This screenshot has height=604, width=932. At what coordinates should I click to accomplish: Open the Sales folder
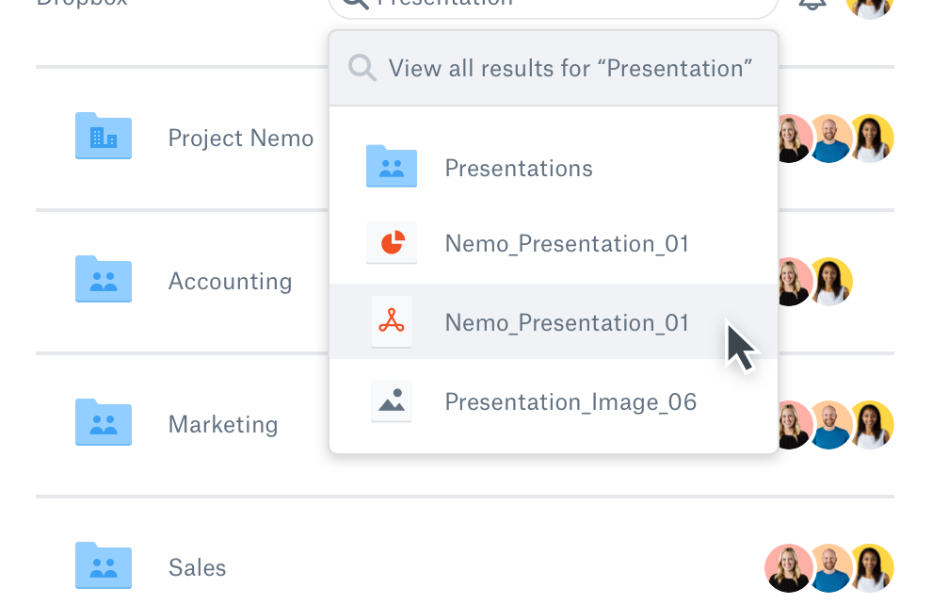click(198, 567)
